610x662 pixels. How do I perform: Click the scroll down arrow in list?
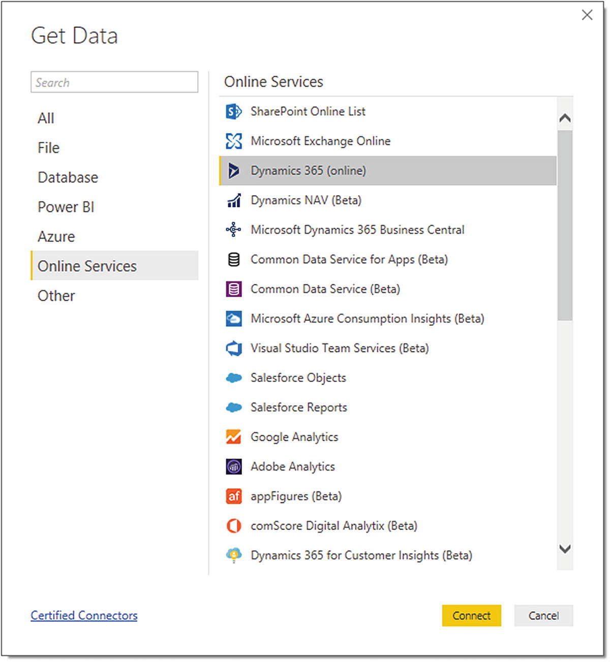(x=565, y=549)
